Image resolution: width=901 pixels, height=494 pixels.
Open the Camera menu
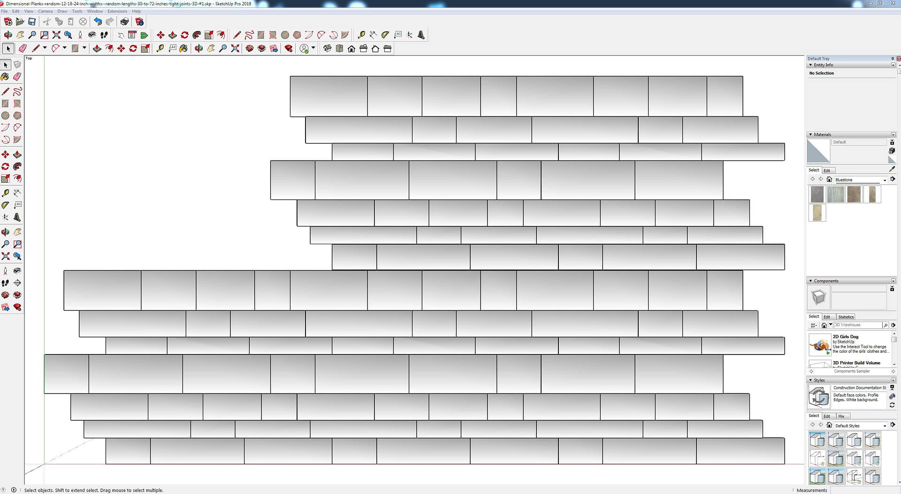(x=45, y=11)
